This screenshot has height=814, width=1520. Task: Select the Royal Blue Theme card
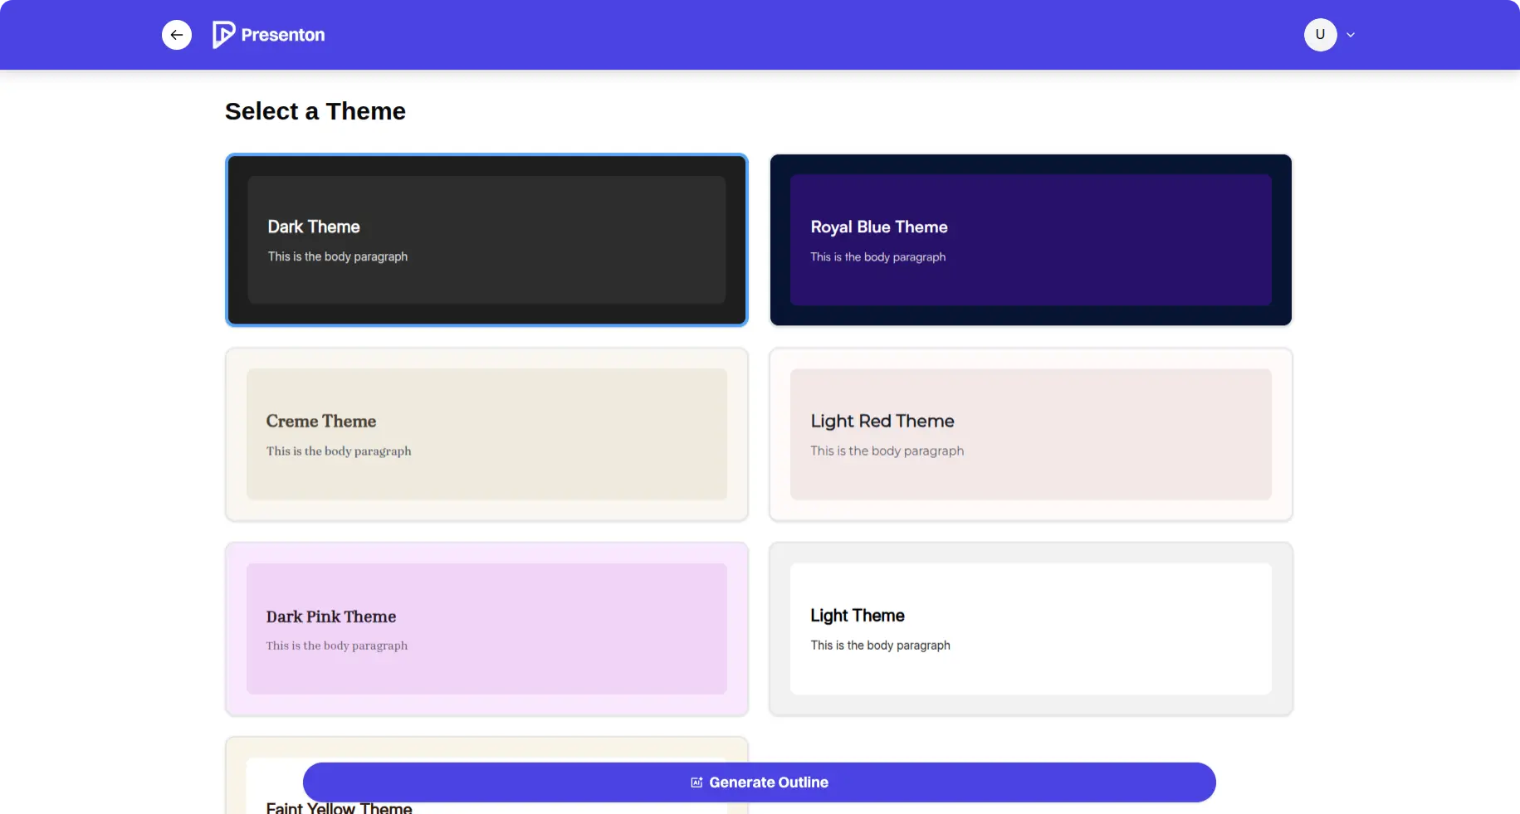pyautogui.click(x=1030, y=240)
